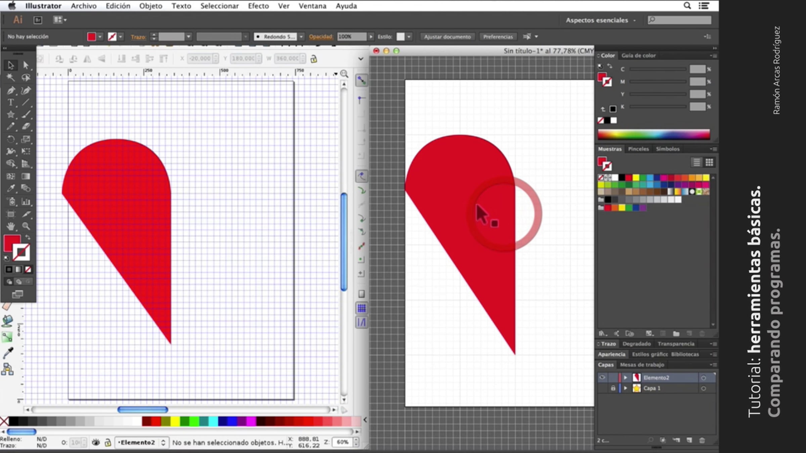Swap fill and stroke arrows icon
Screen dimensions: 806x453
(x=28, y=237)
